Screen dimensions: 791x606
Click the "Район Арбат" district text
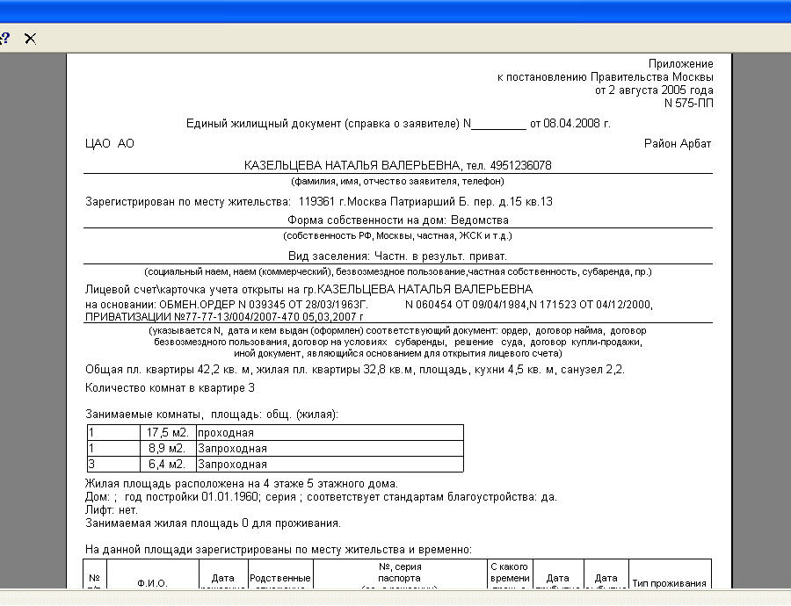click(678, 144)
